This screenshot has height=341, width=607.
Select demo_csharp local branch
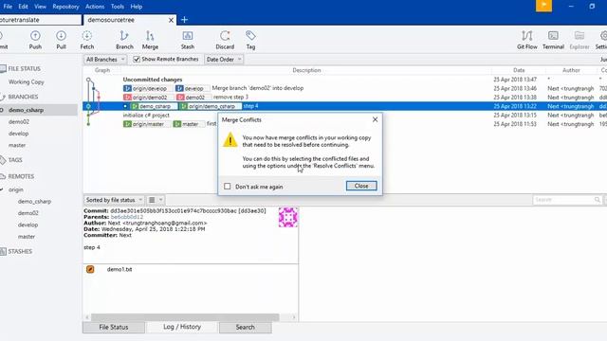[x=26, y=110]
